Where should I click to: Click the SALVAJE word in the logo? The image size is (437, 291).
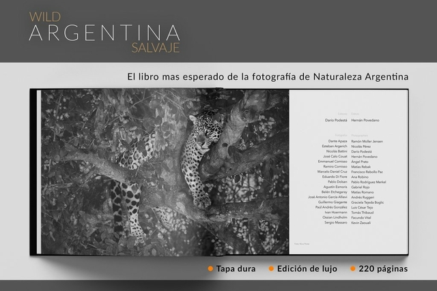(x=156, y=48)
